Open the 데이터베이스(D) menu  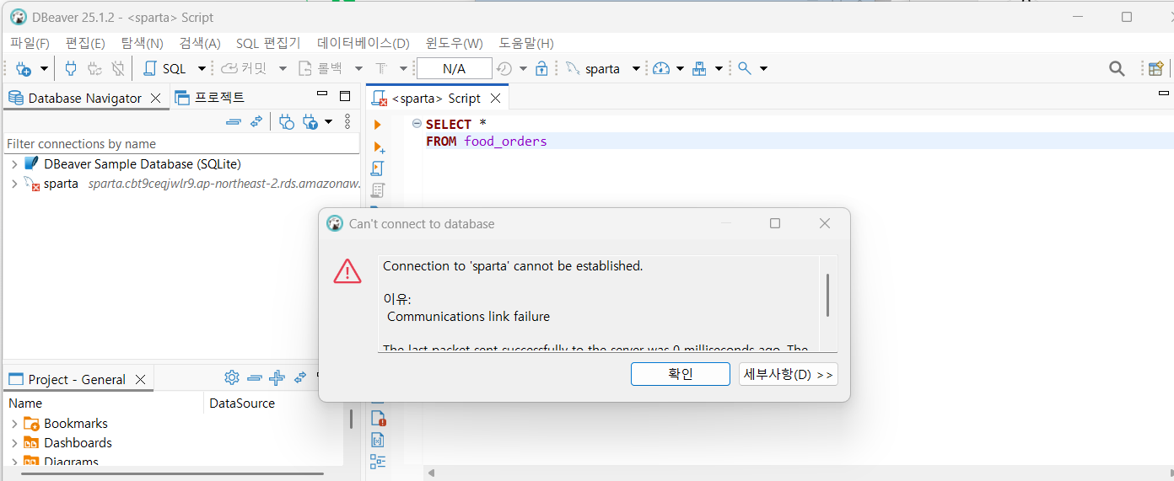coord(363,43)
